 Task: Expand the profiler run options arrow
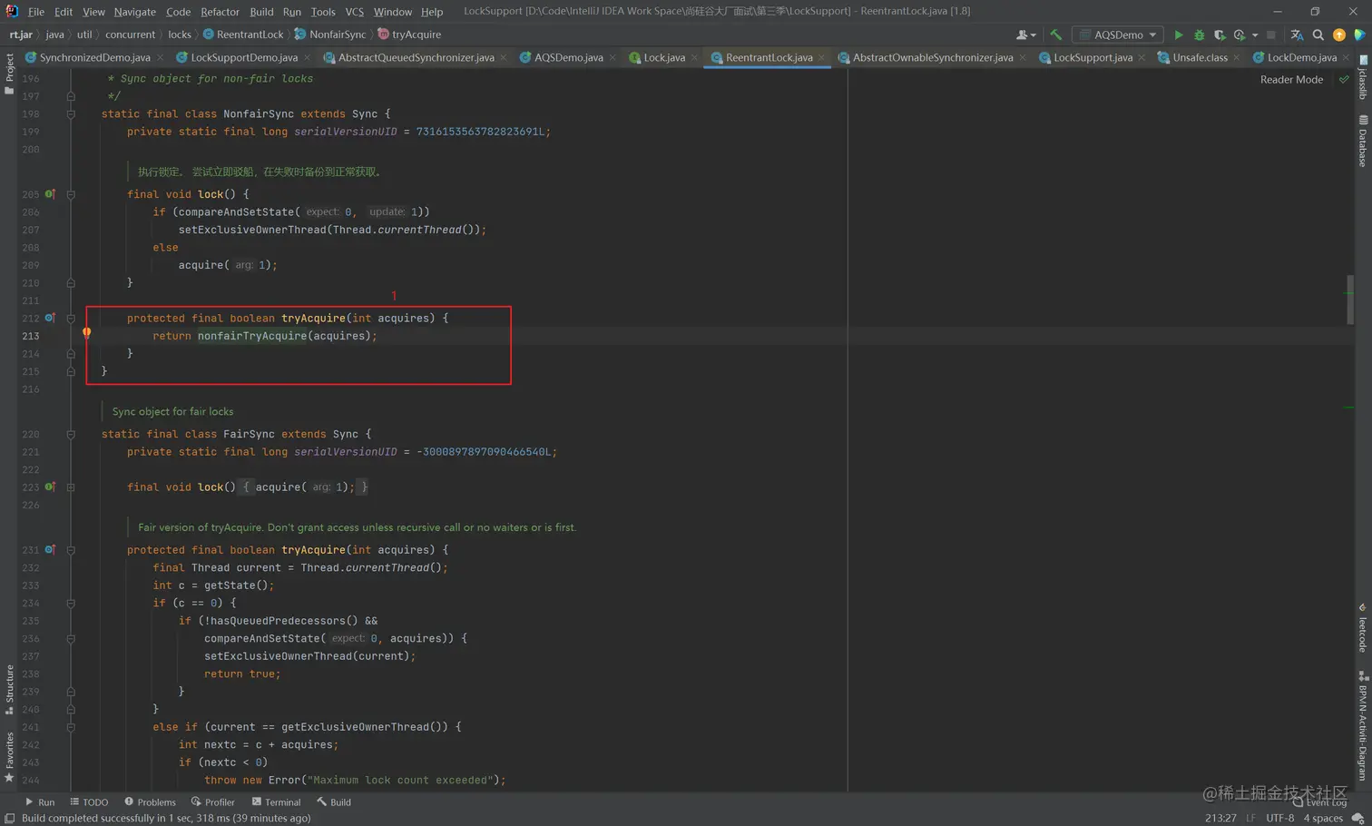[x=1255, y=34]
